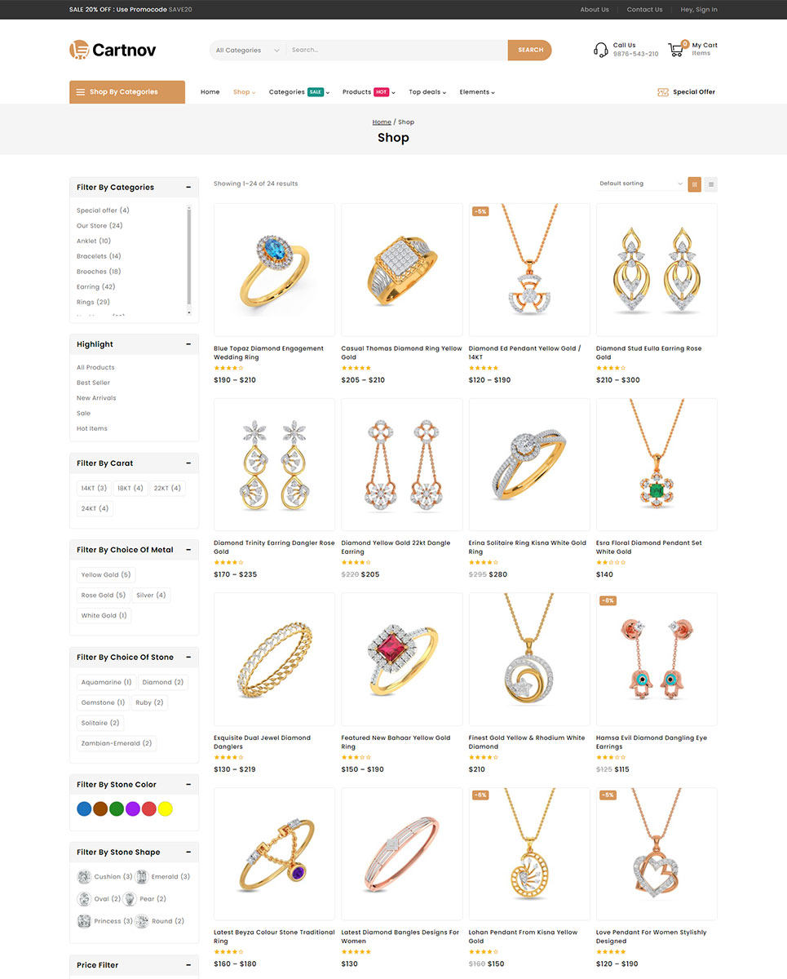Screen dimensions: 787x979
Task: Open the Default sorting dropdown
Action: coord(640,184)
